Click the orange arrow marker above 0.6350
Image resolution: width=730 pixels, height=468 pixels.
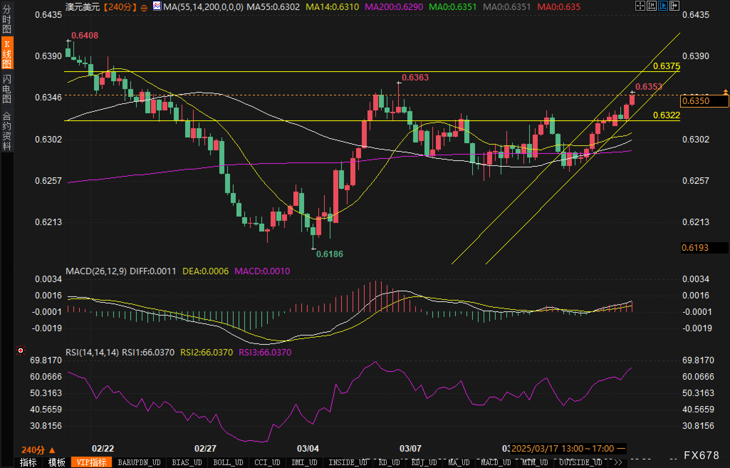(726, 92)
